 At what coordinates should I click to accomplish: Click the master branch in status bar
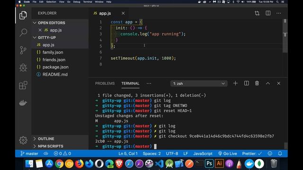click(29, 153)
